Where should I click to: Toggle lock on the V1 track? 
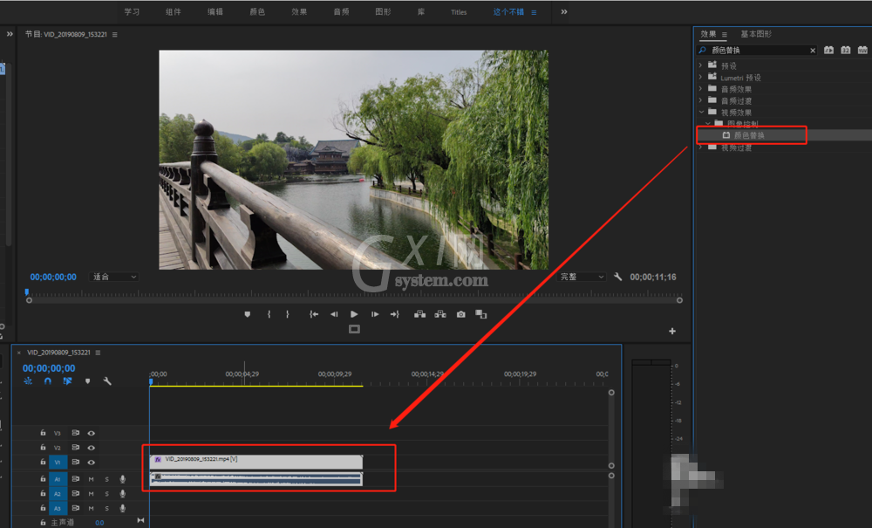point(43,462)
